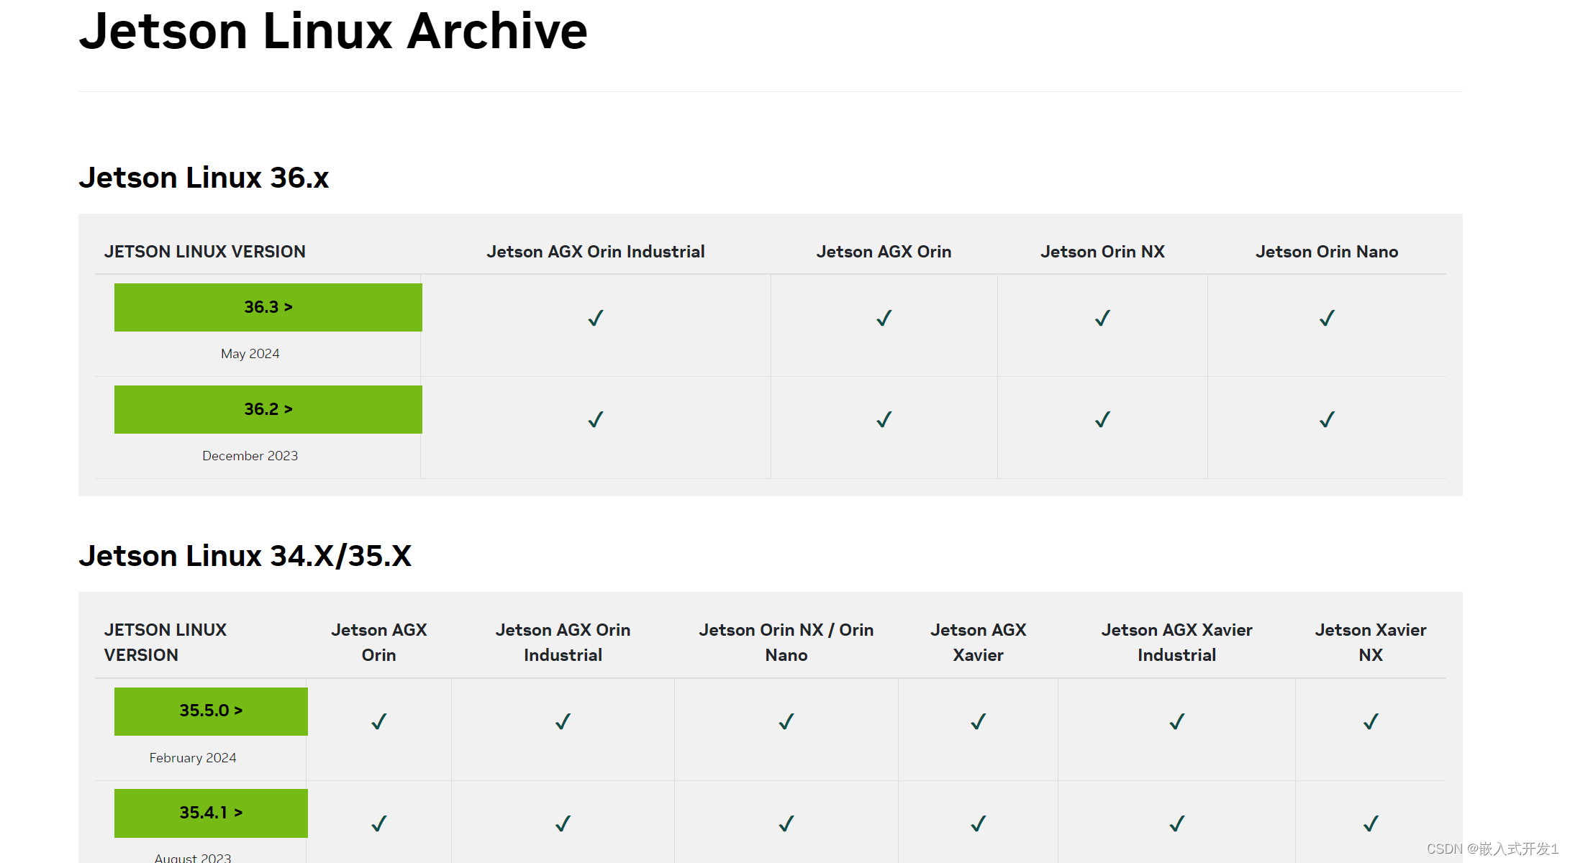Open the Jetson Linux 36.3 release page
1570x863 pixels.
[x=267, y=306]
